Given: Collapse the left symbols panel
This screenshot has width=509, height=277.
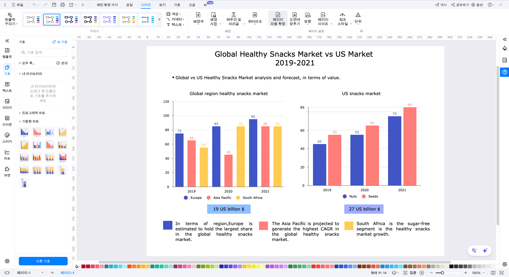Looking at the screenshot, I should pos(7,41).
